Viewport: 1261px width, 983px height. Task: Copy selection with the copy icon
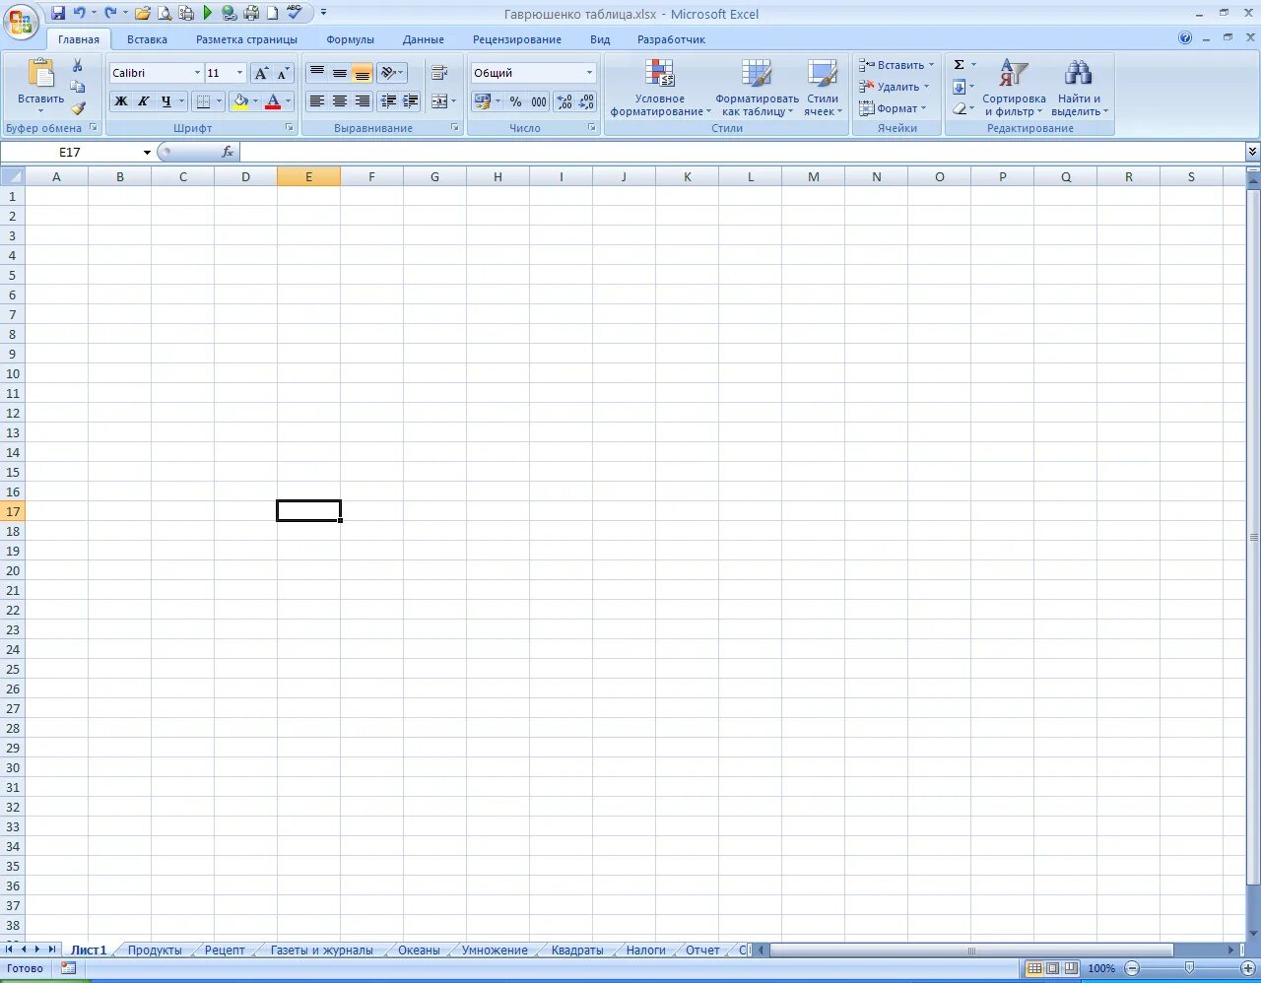78,87
